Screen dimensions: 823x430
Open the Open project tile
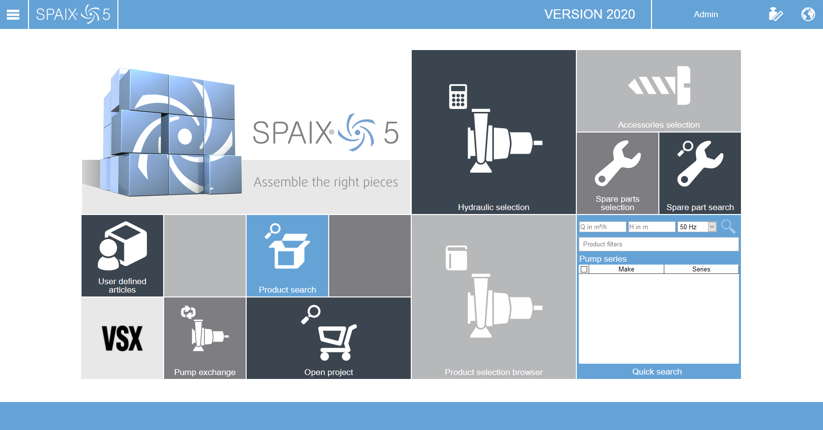(329, 338)
